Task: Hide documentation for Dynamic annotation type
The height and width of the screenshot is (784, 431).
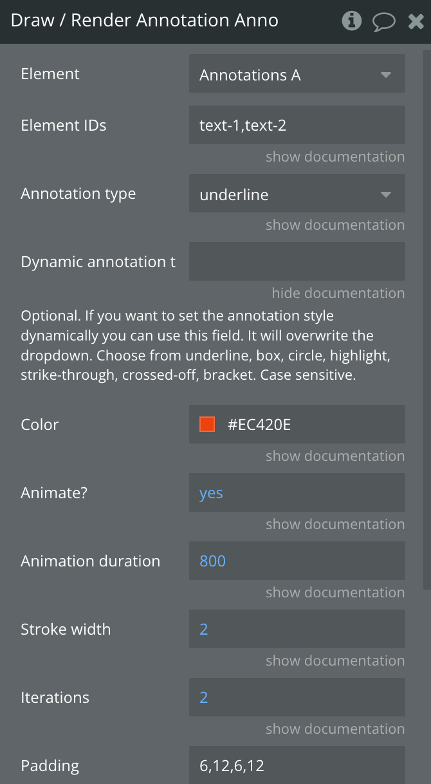Action: (x=338, y=293)
